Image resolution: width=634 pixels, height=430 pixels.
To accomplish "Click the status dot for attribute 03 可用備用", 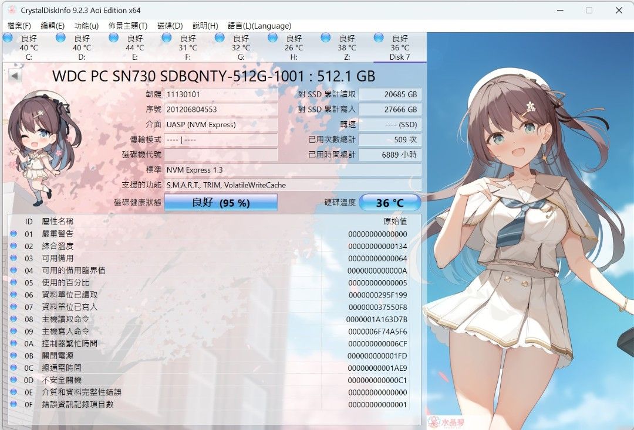I will pos(14,258).
